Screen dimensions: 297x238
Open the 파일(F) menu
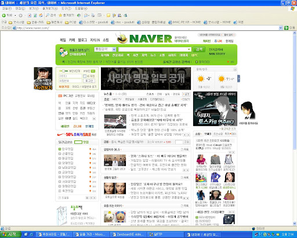pyautogui.click(x=7, y=9)
